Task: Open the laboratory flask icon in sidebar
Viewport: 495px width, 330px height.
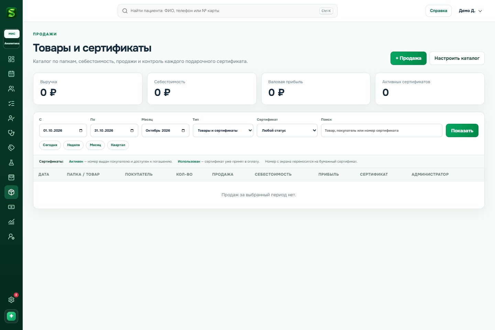Action: (11, 163)
